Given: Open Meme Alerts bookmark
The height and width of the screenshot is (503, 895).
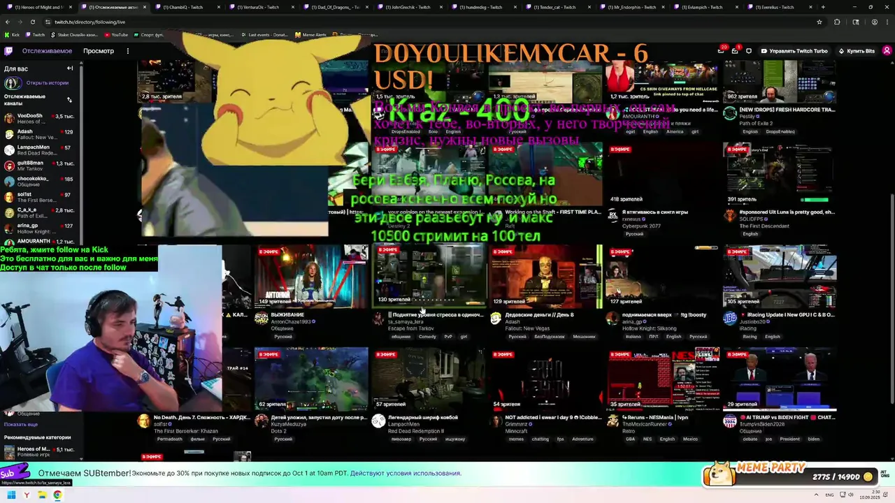Looking at the screenshot, I should [310, 34].
